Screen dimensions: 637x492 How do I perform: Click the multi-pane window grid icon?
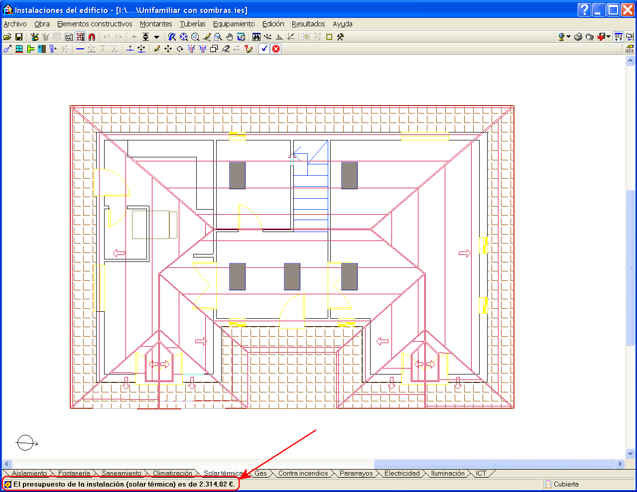point(19,49)
